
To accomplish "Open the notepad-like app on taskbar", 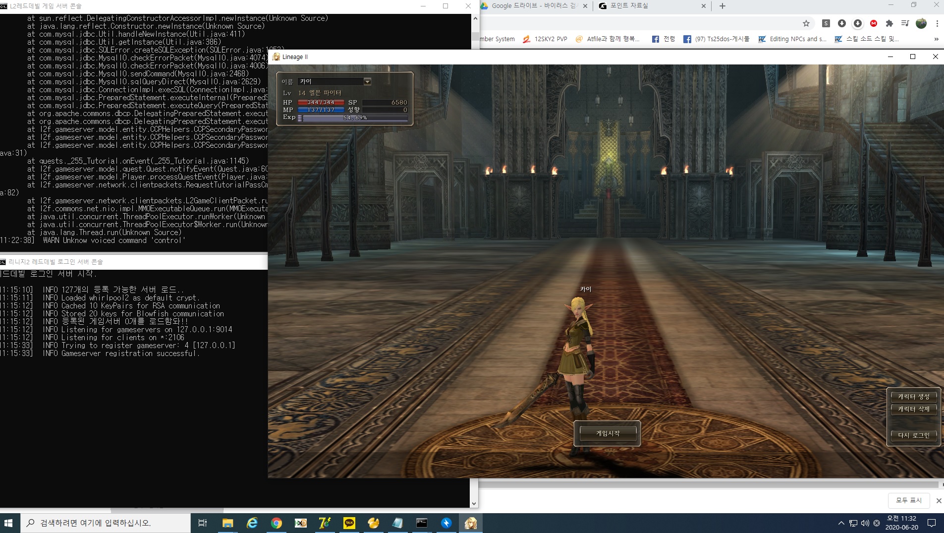I will [x=398, y=523].
